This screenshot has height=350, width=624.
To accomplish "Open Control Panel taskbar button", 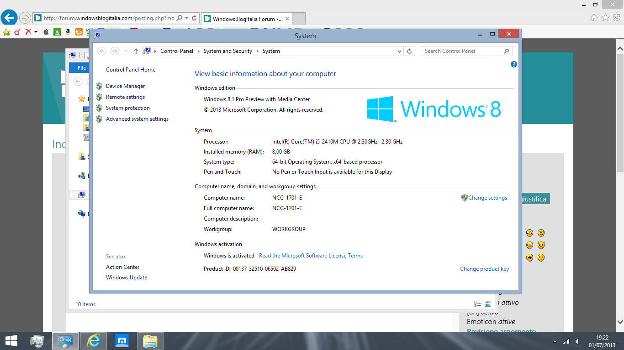I will coord(65,341).
